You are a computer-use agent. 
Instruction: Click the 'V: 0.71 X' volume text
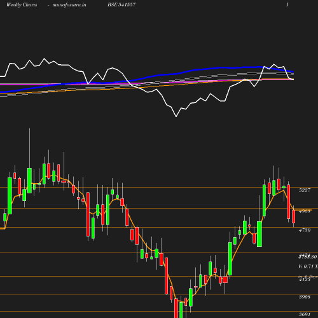pos(308,266)
